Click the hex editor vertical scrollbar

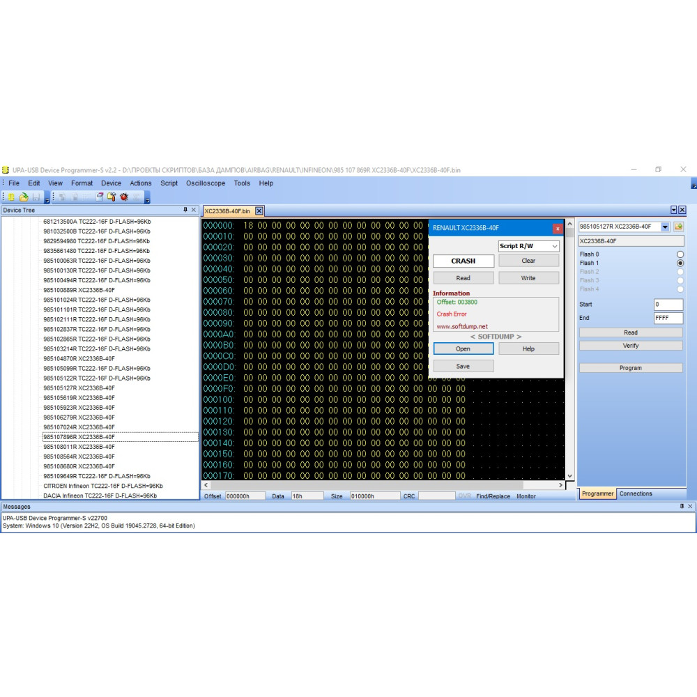pyautogui.click(x=569, y=351)
